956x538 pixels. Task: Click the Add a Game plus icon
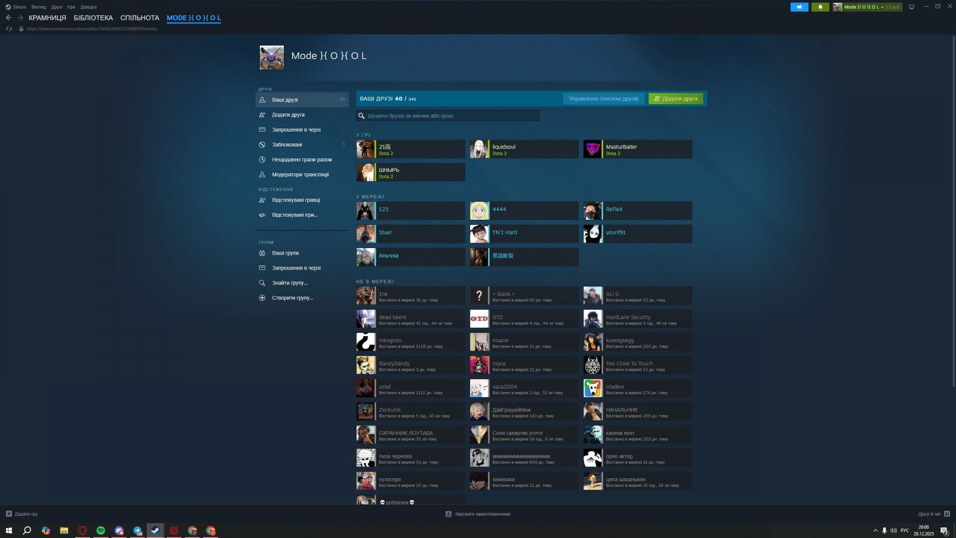pos(8,514)
